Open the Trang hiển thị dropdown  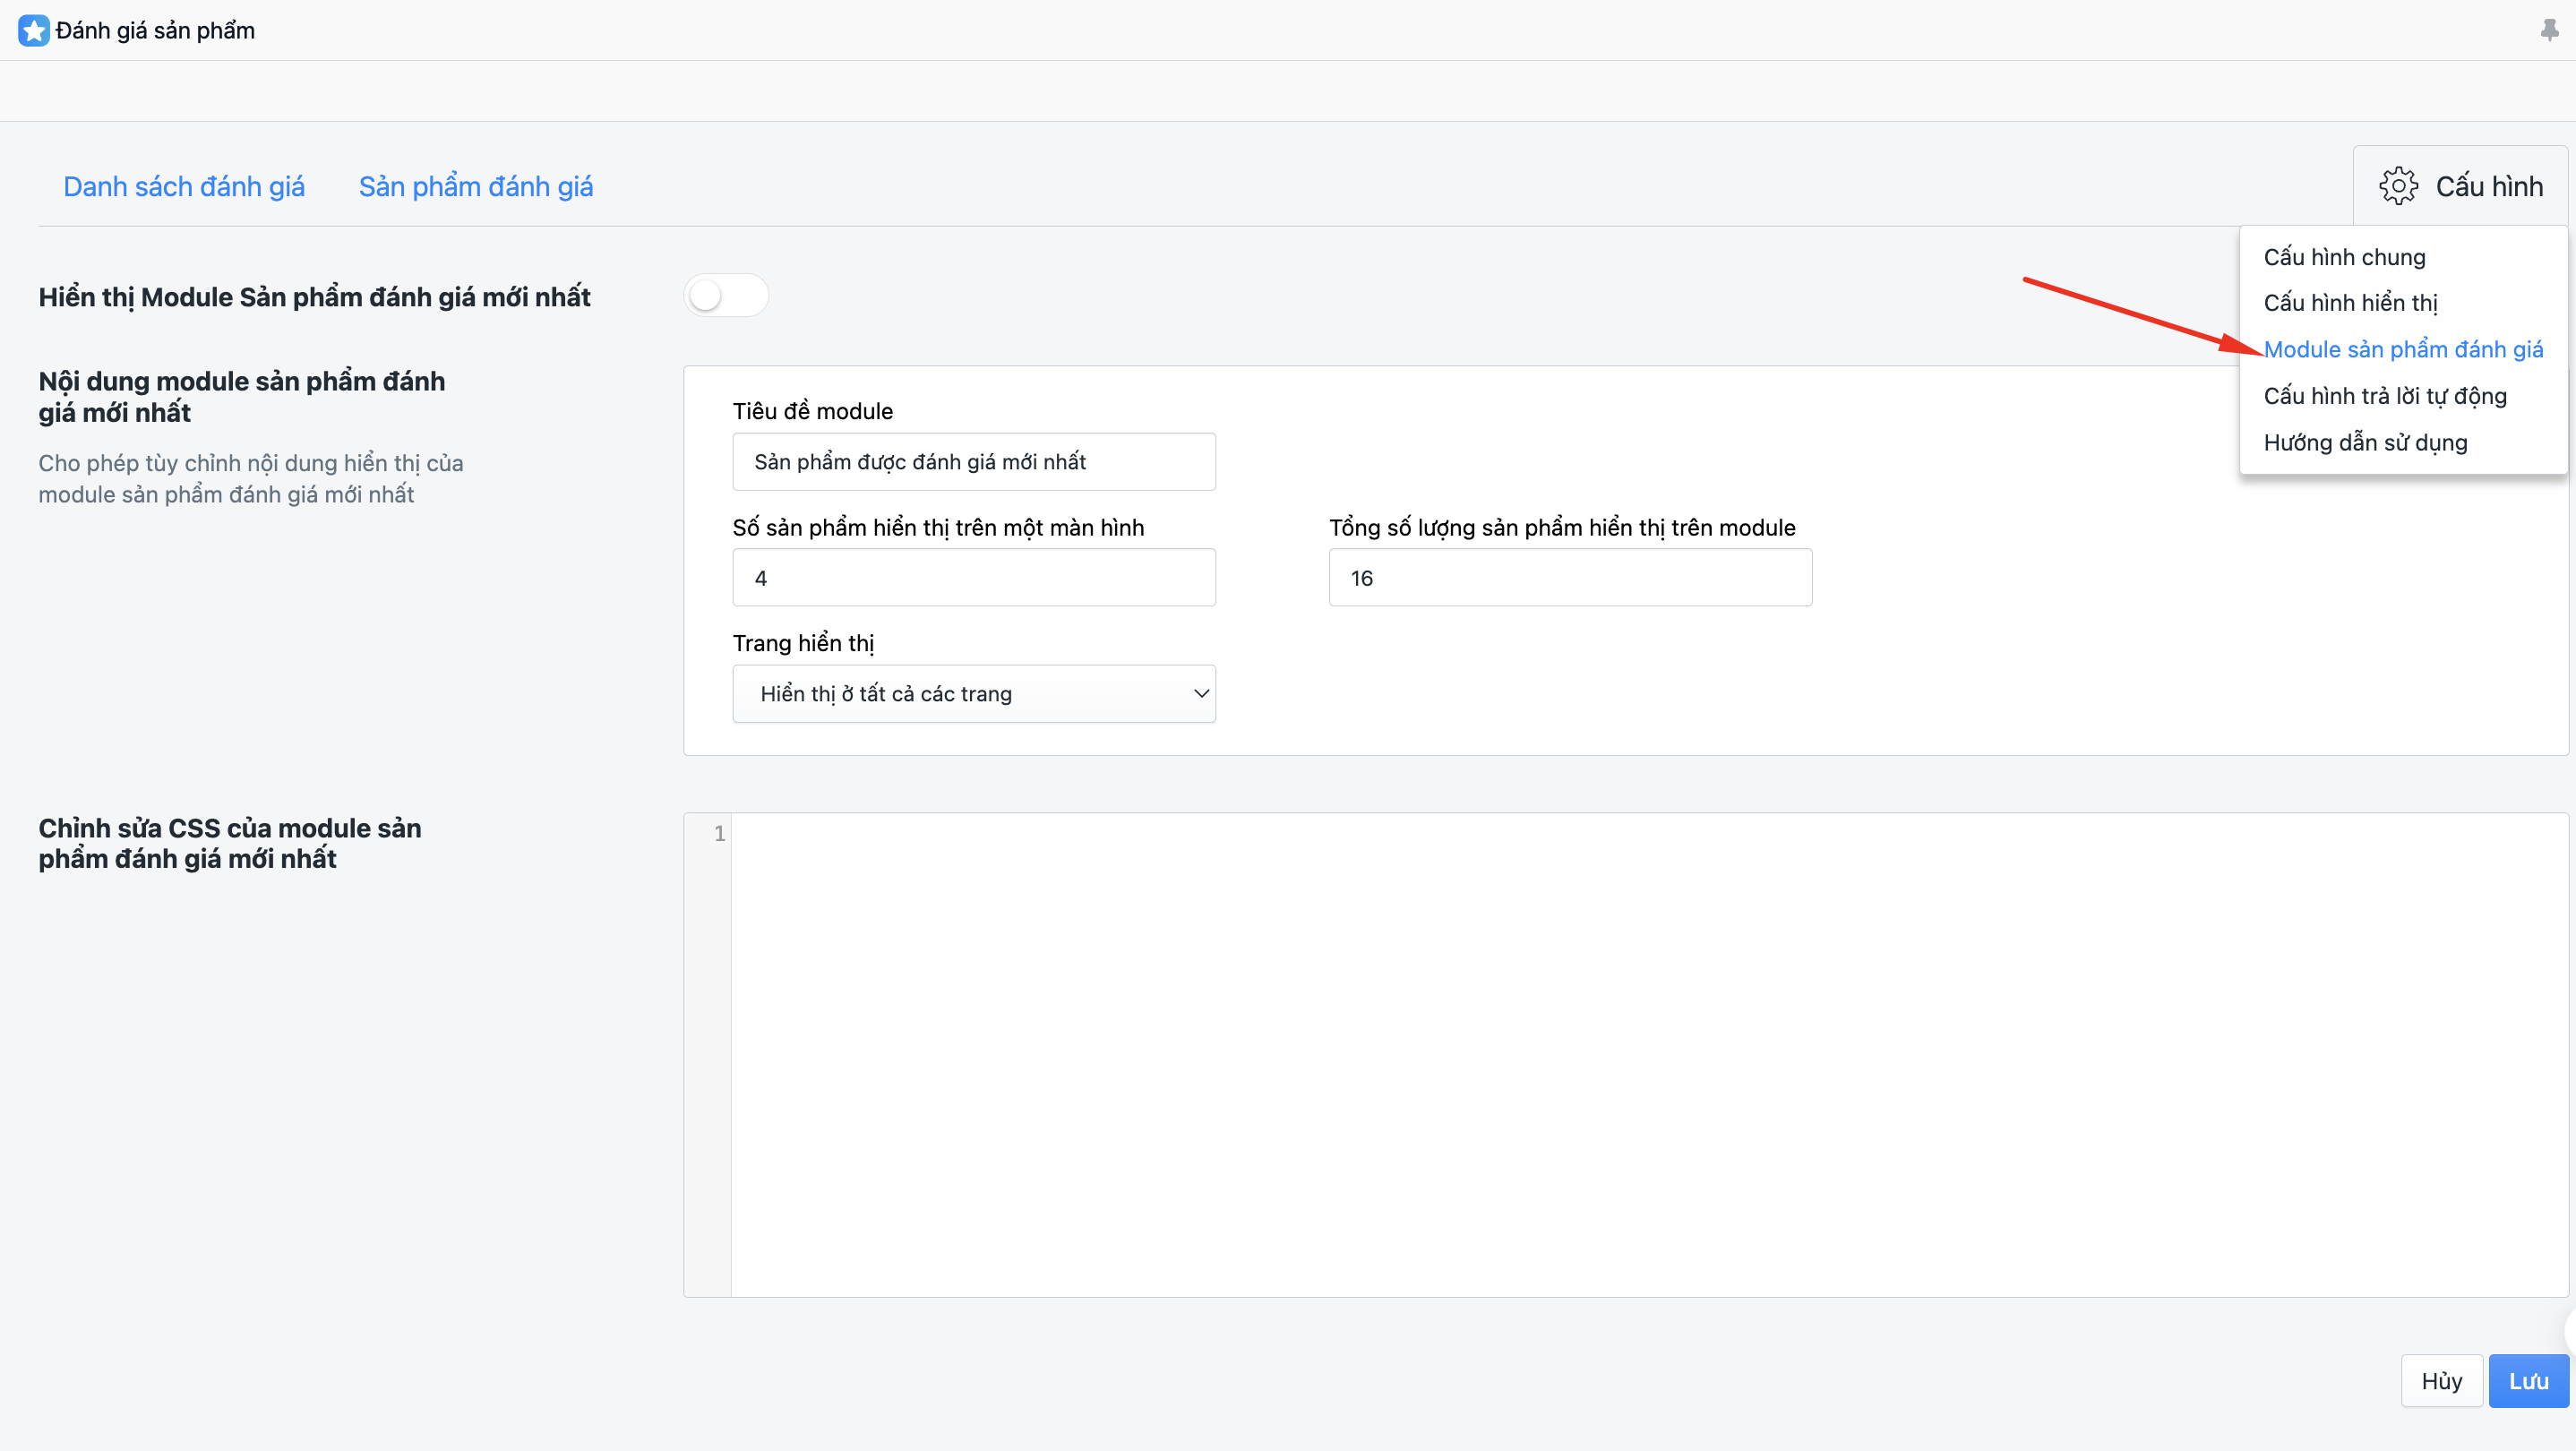[x=974, y=693]
